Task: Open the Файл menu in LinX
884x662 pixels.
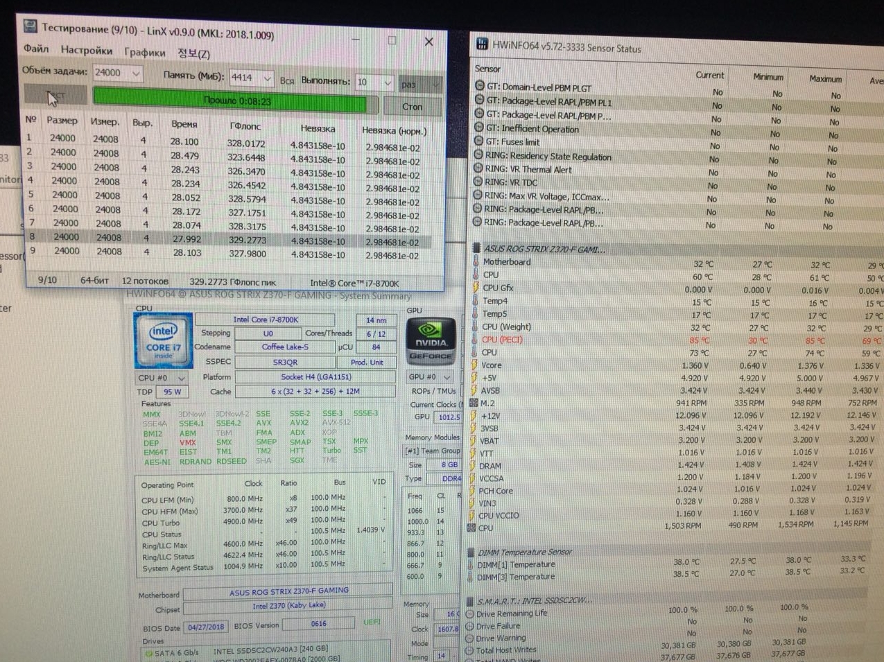Action: [36, 49]
